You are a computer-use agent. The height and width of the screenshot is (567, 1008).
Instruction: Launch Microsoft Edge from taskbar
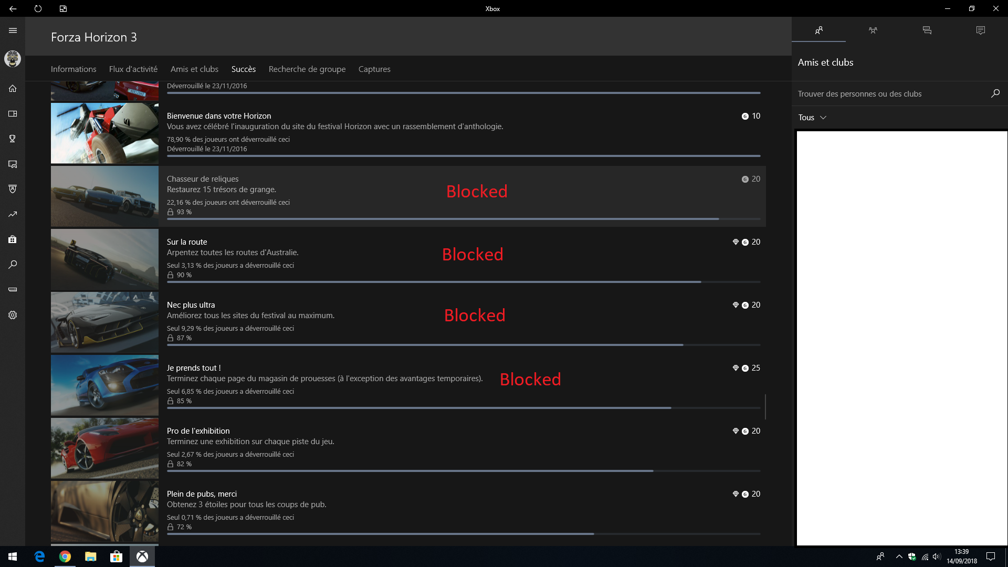tap(39, 556)
